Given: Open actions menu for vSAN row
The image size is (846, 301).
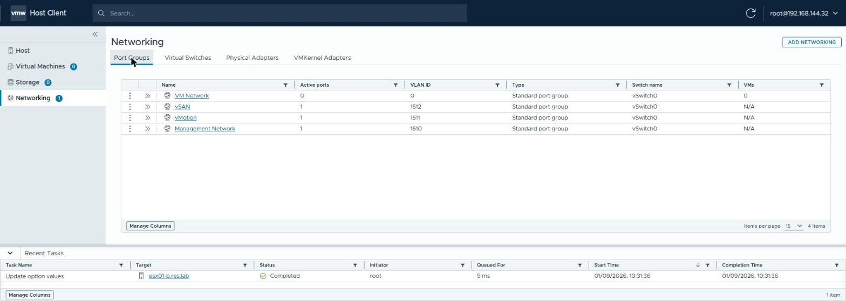Looking at the screenshot, I should [130, 107].
